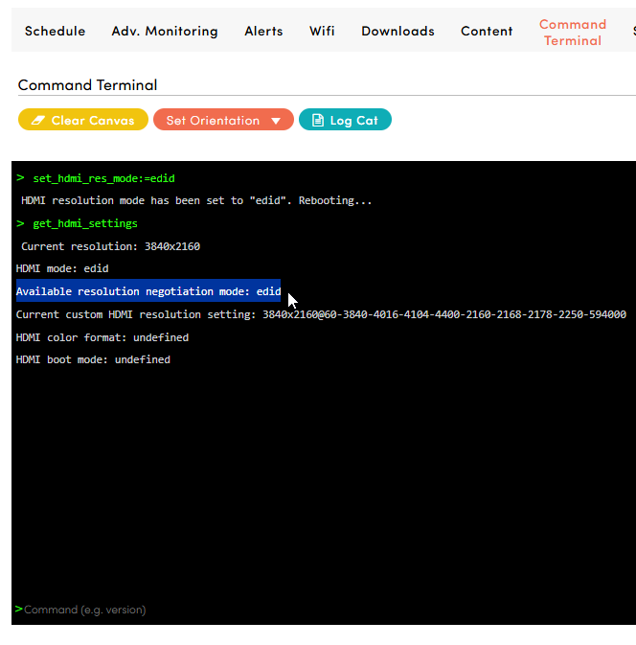Select the Downloads tab
Screen dimensions: 636x645
click(397, 32)
